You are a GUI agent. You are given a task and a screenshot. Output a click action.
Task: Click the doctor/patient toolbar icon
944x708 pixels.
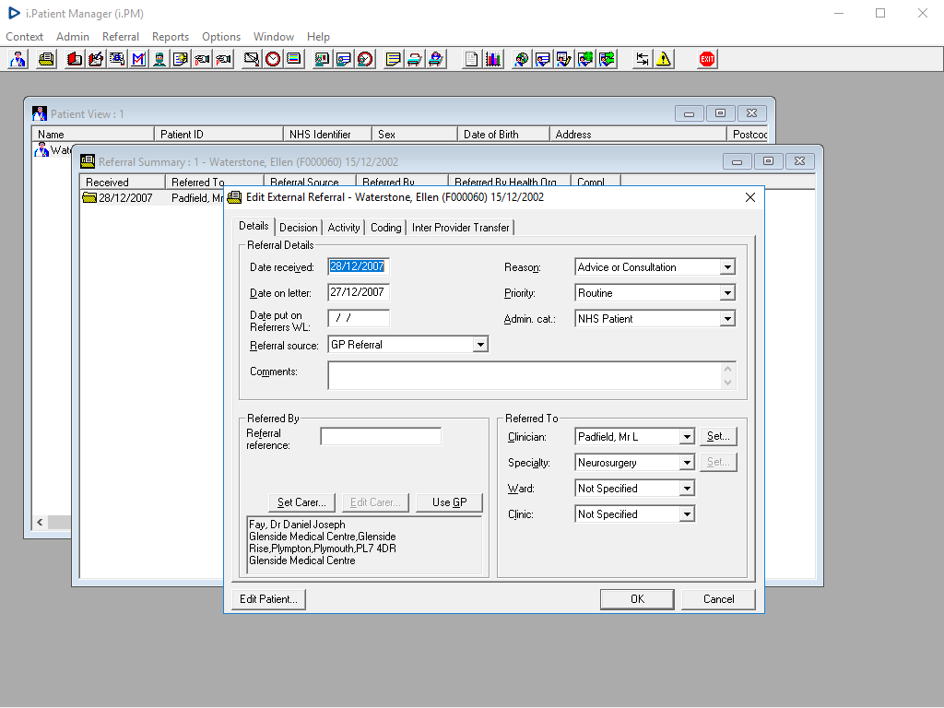coord(18,59)
